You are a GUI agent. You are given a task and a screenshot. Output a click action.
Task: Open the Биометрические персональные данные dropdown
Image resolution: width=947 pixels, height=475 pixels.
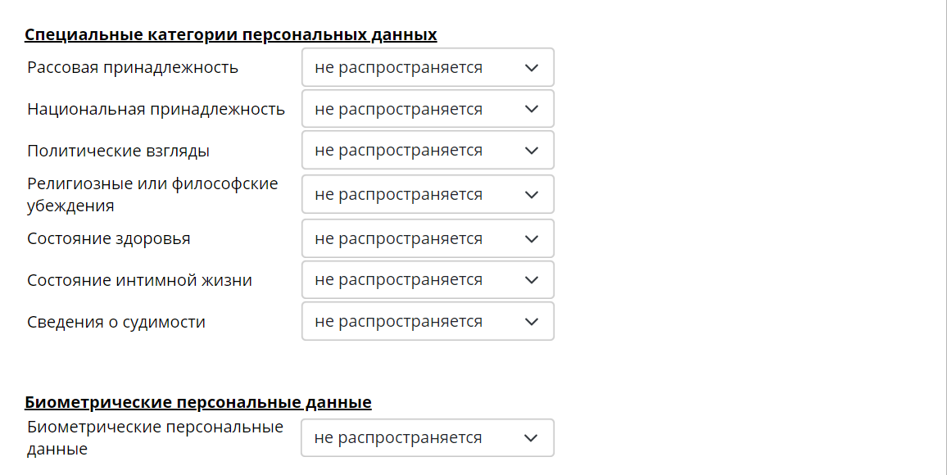coord(410,438)
